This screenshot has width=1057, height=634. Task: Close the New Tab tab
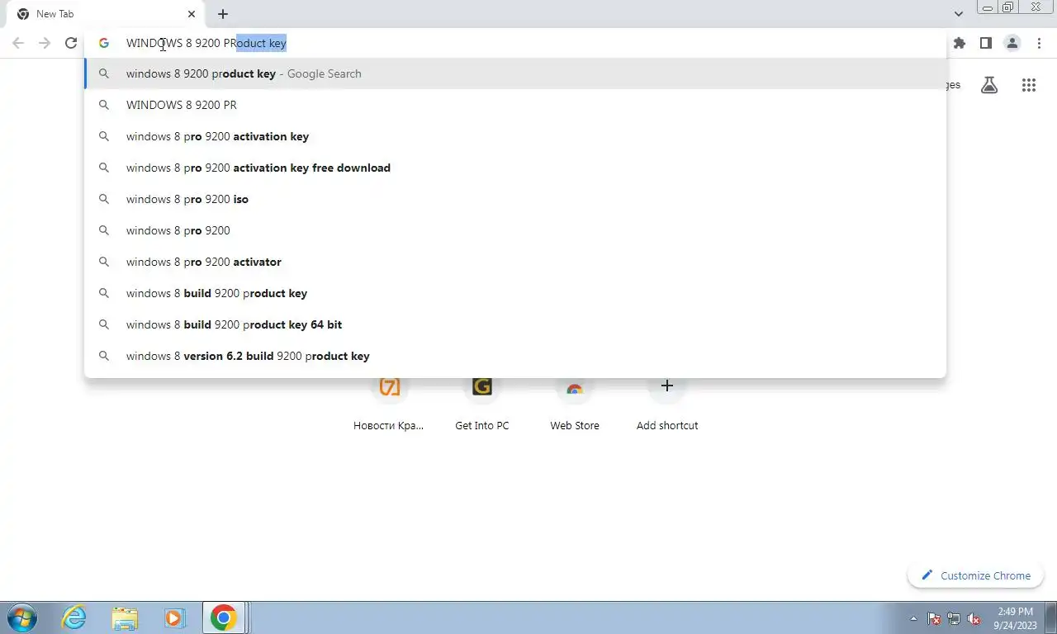[192, 14]
